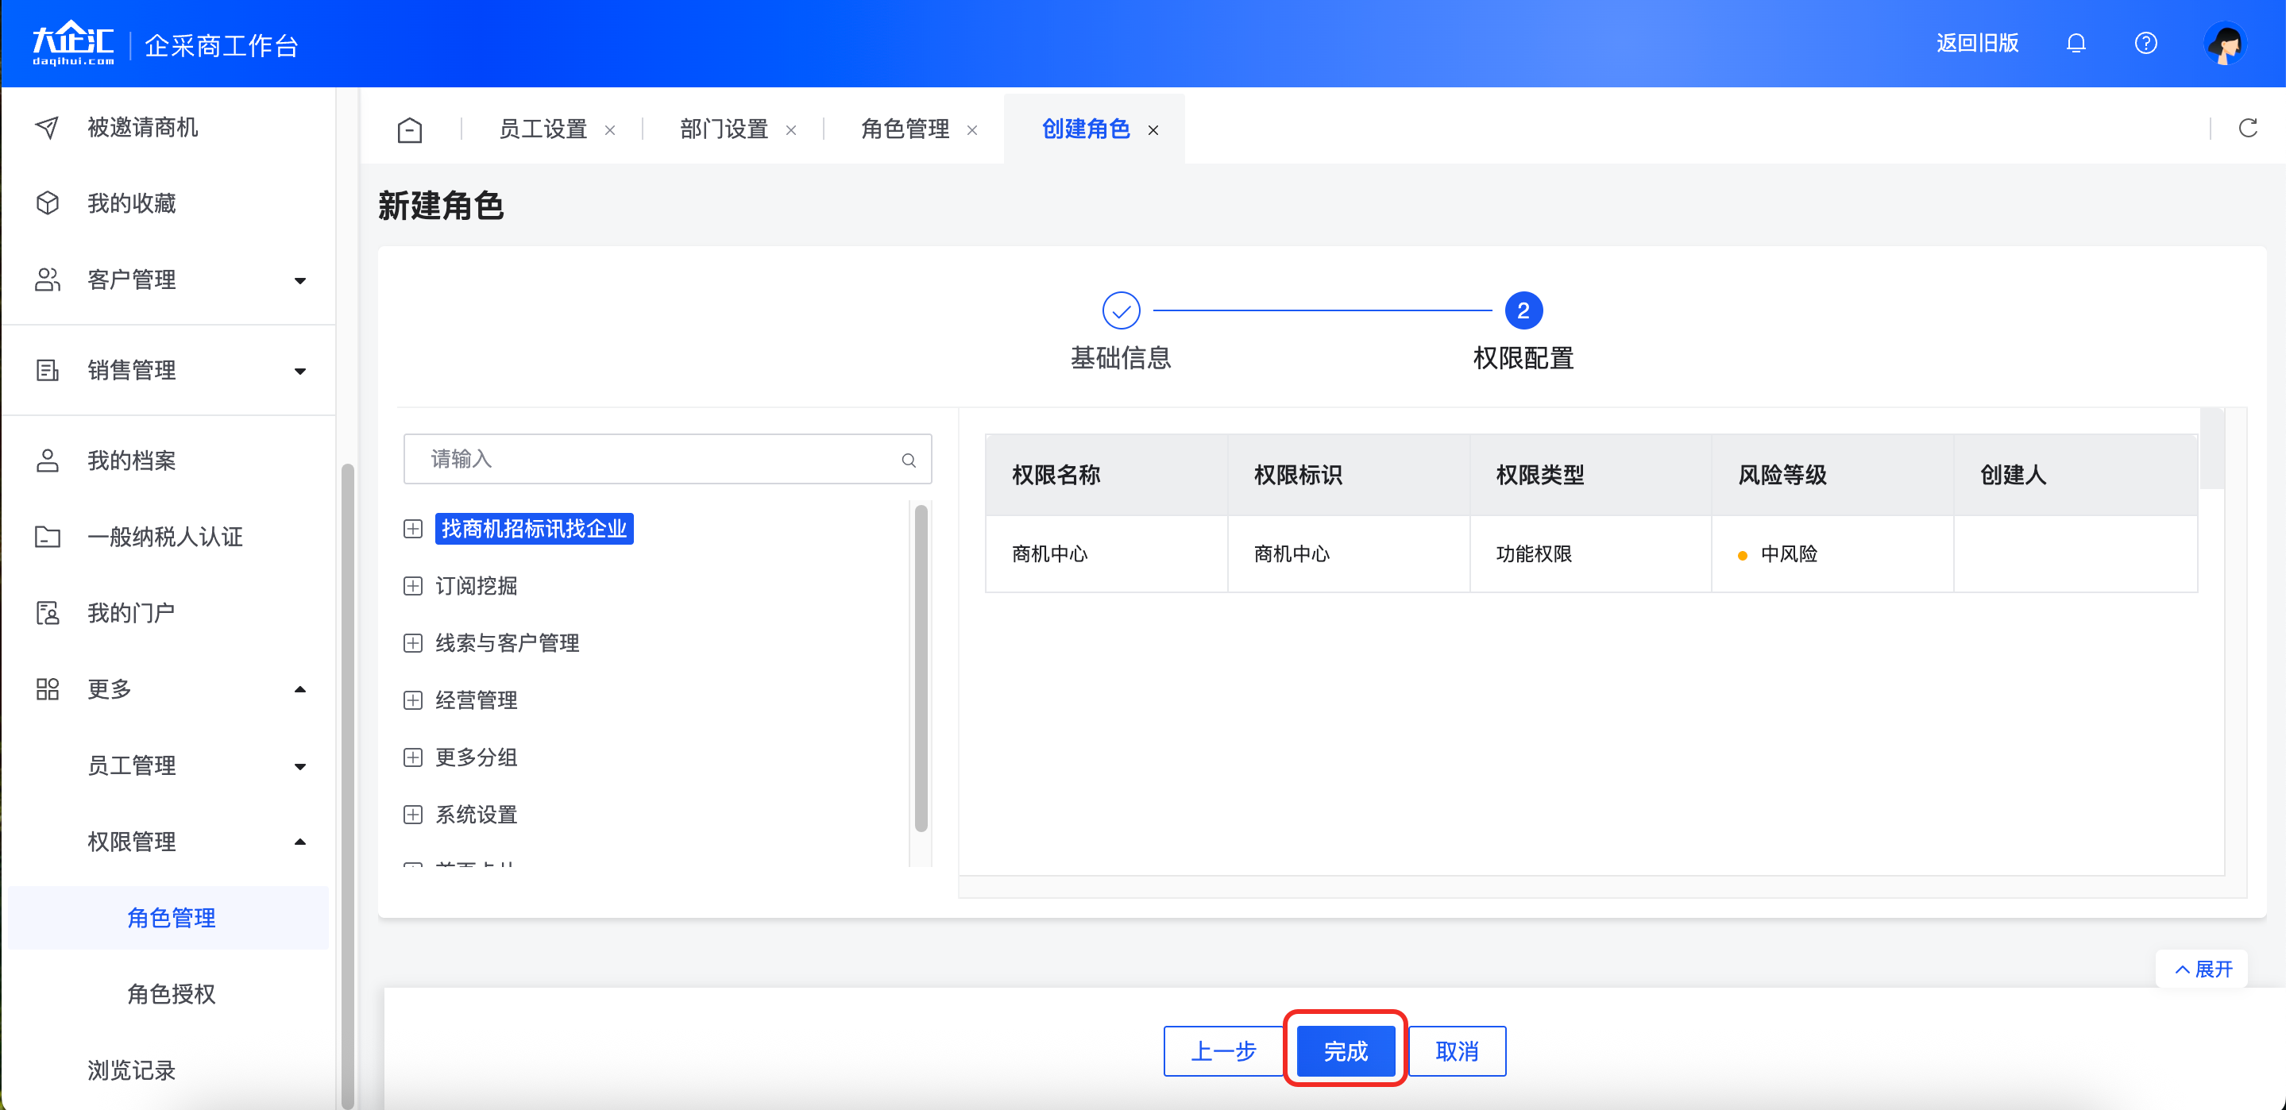This screenshot has width=2286, height=1110.
Task: Click the 上一步 button
Action: pyautogui.click(x=1224, y=1050)
